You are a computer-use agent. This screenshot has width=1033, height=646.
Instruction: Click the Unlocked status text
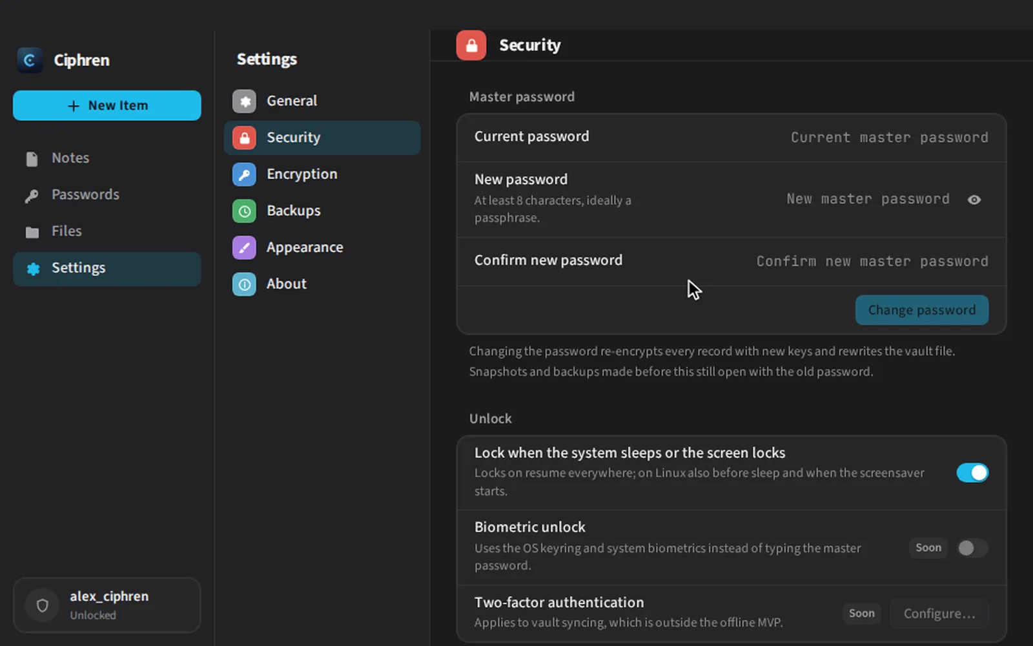(93, 616)
